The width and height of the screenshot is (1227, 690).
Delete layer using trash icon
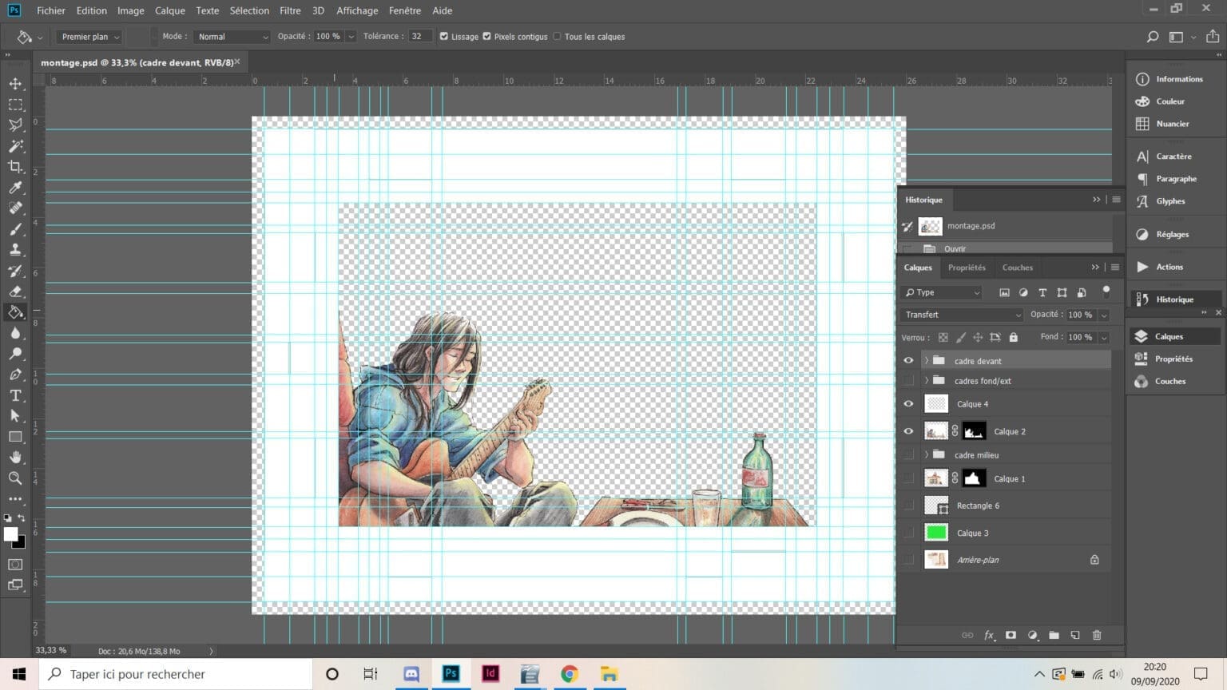tap(1097, 635)
